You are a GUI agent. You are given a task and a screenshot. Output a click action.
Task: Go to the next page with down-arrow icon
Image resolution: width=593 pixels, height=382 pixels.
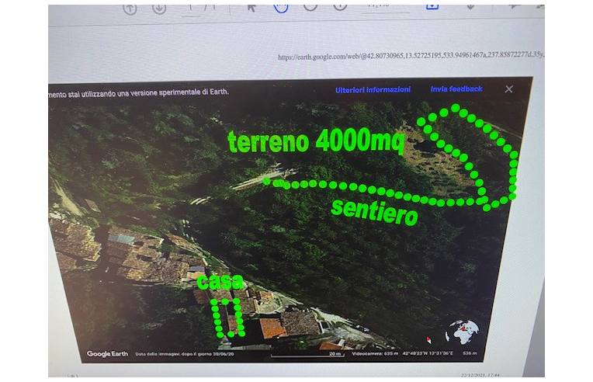coord(159,9)
